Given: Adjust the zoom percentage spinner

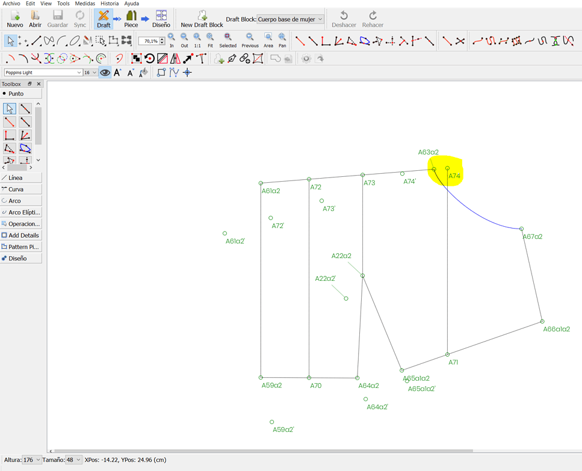Looking at the screenshot, I should tap(150, 40).
